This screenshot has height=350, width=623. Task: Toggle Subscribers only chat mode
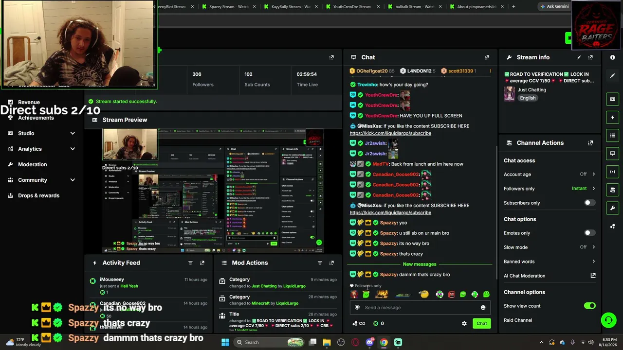pos(589,203)
